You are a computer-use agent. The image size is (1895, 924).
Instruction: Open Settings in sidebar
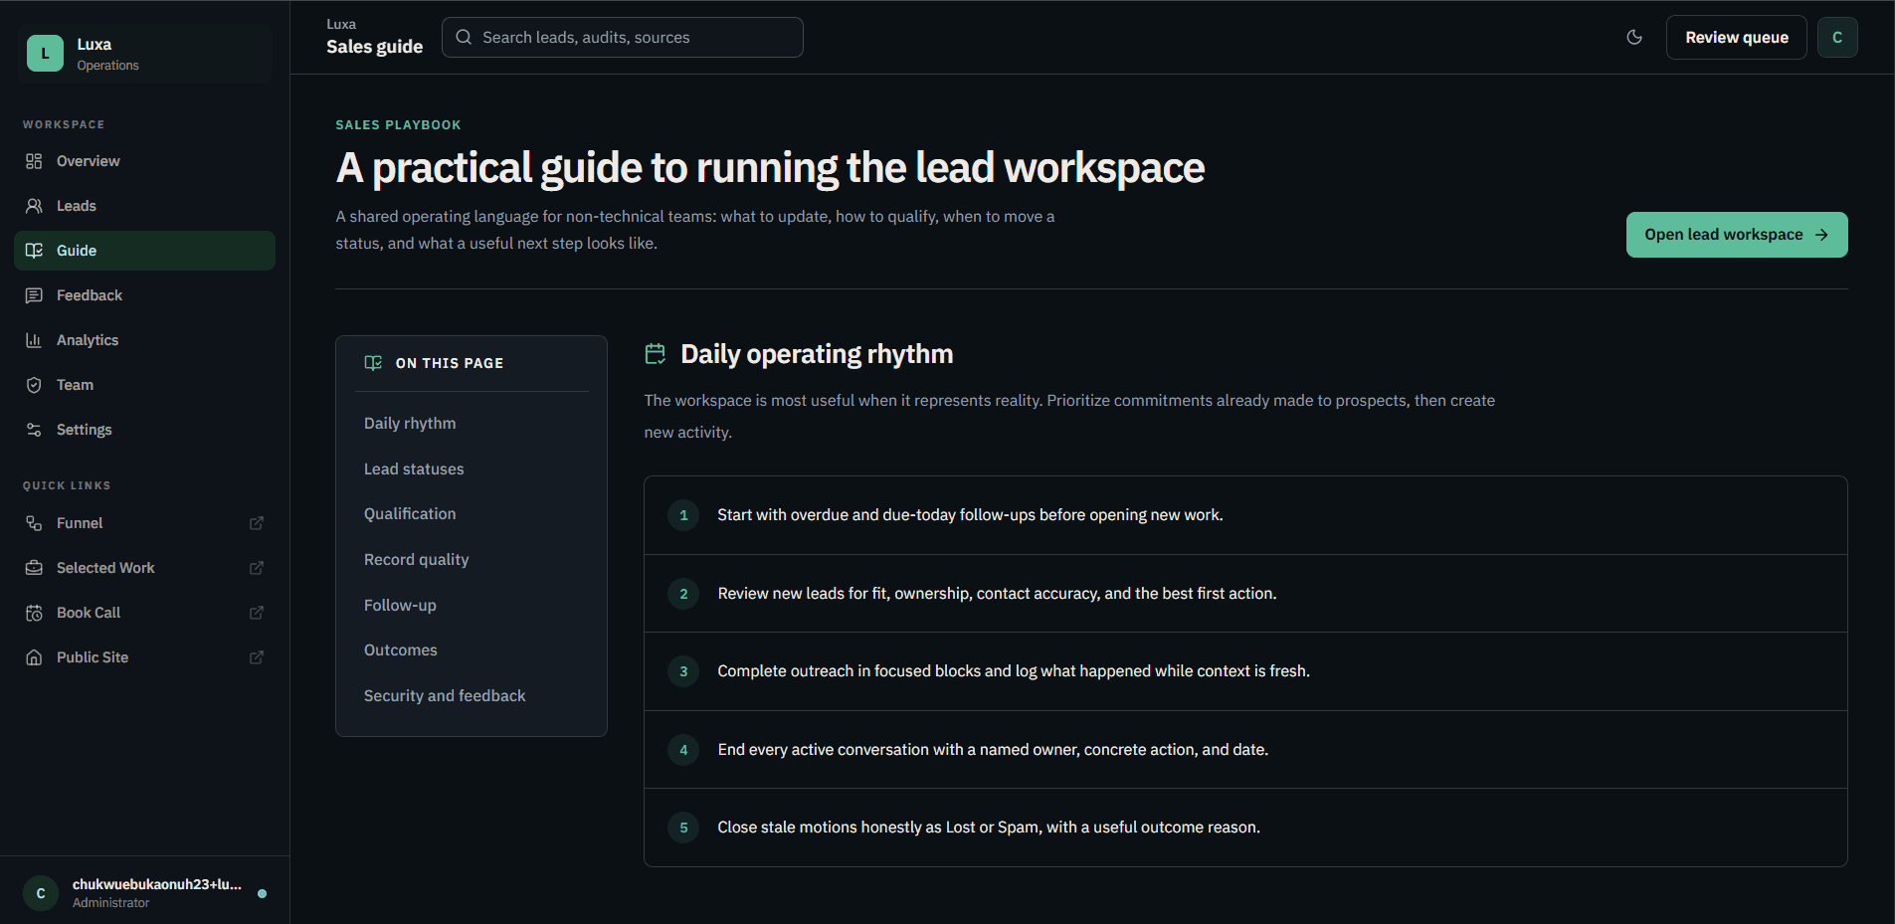(x=144, y=430)
